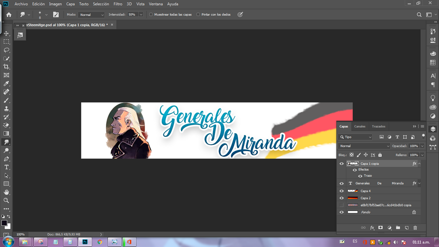The image size is (439, 247).
Task: Click the zoom percentage field in status bar
Action: 21,234
